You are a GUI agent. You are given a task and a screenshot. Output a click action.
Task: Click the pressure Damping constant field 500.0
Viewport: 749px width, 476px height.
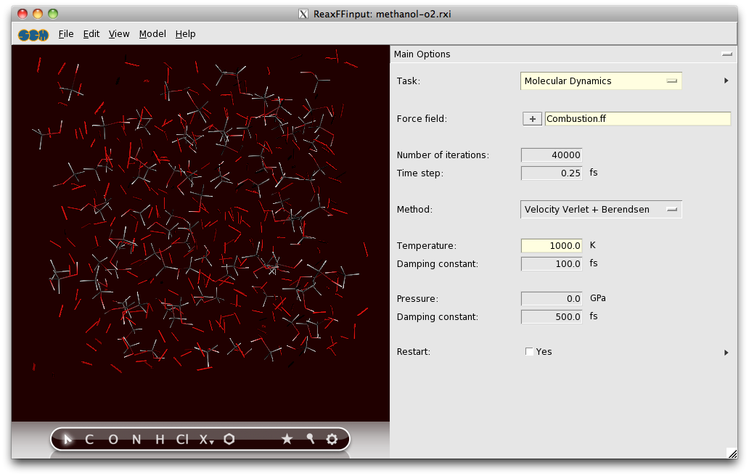[x=552, y=317]
